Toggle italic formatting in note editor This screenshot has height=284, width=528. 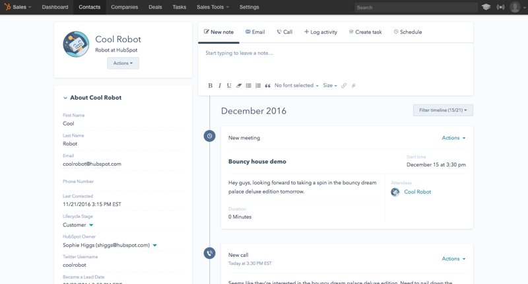[x=220, y=86]
